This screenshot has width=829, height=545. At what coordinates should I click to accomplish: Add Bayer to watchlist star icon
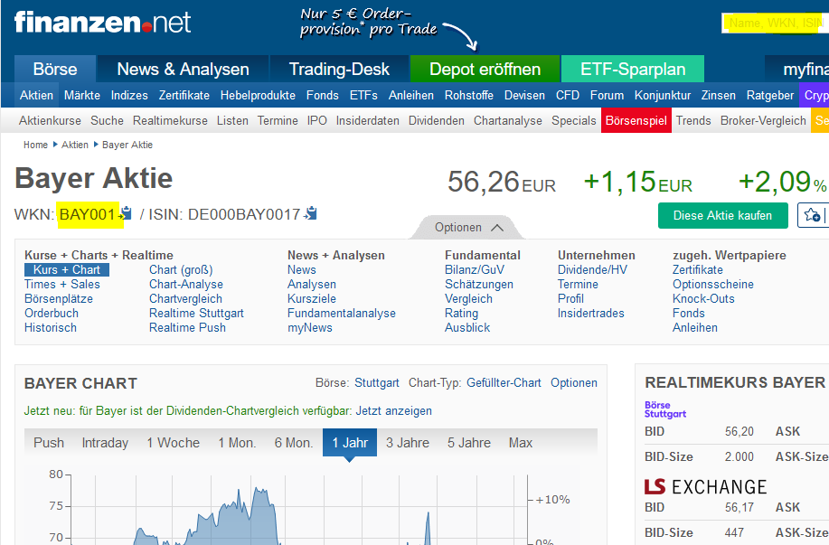[x=812, y=215]
